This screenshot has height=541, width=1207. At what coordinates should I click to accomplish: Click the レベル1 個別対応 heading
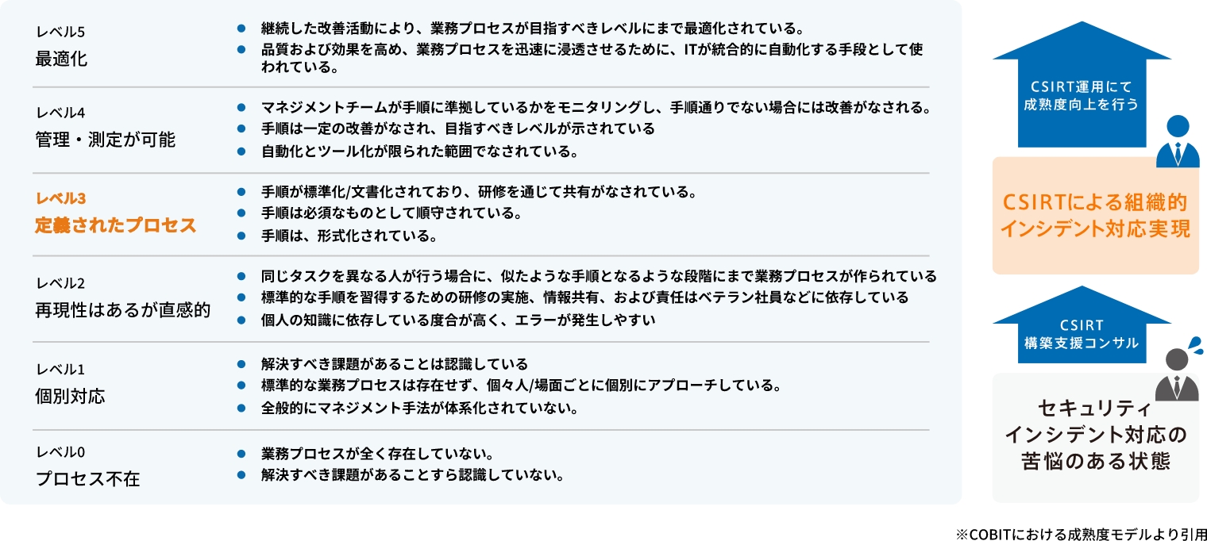tap(71, 385)
